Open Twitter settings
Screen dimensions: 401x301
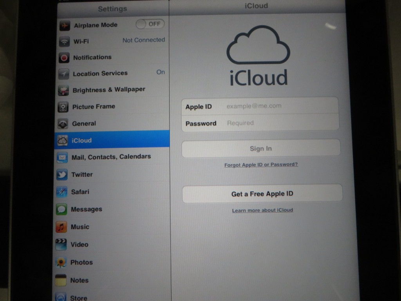[x=112, y=174]
